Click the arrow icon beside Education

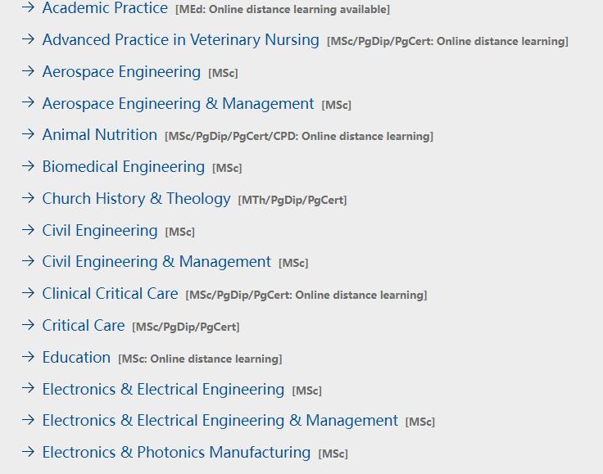pos(28,356)
